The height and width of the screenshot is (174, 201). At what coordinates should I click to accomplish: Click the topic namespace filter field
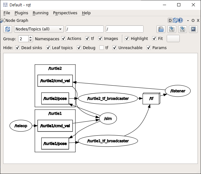pos(124,29)
